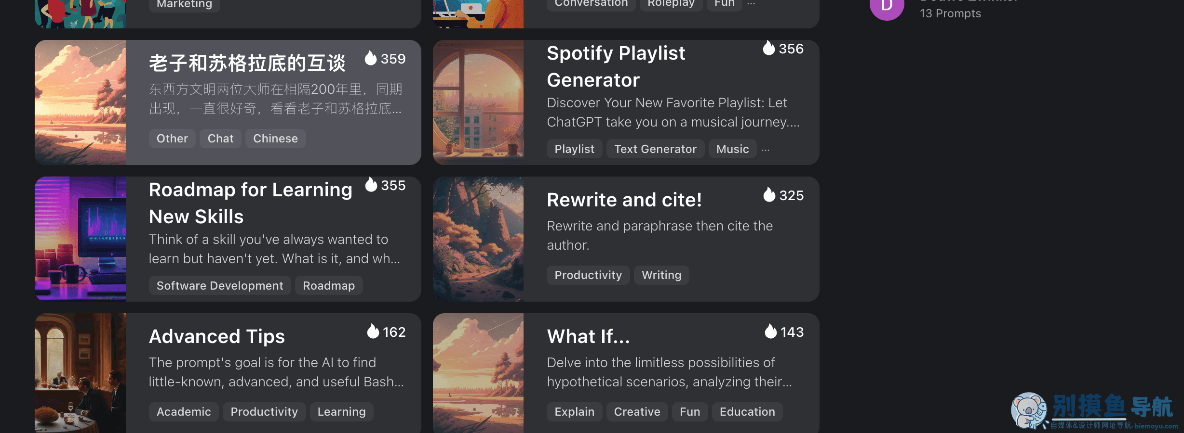1184x433 pixels.
Task: Select the Chinese tag
Action: point(275,139)
